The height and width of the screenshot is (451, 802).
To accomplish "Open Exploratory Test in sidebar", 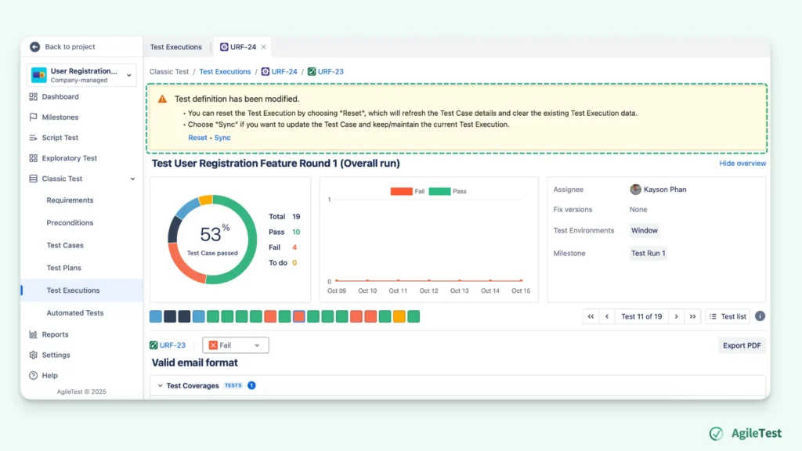I will [63, 158].
